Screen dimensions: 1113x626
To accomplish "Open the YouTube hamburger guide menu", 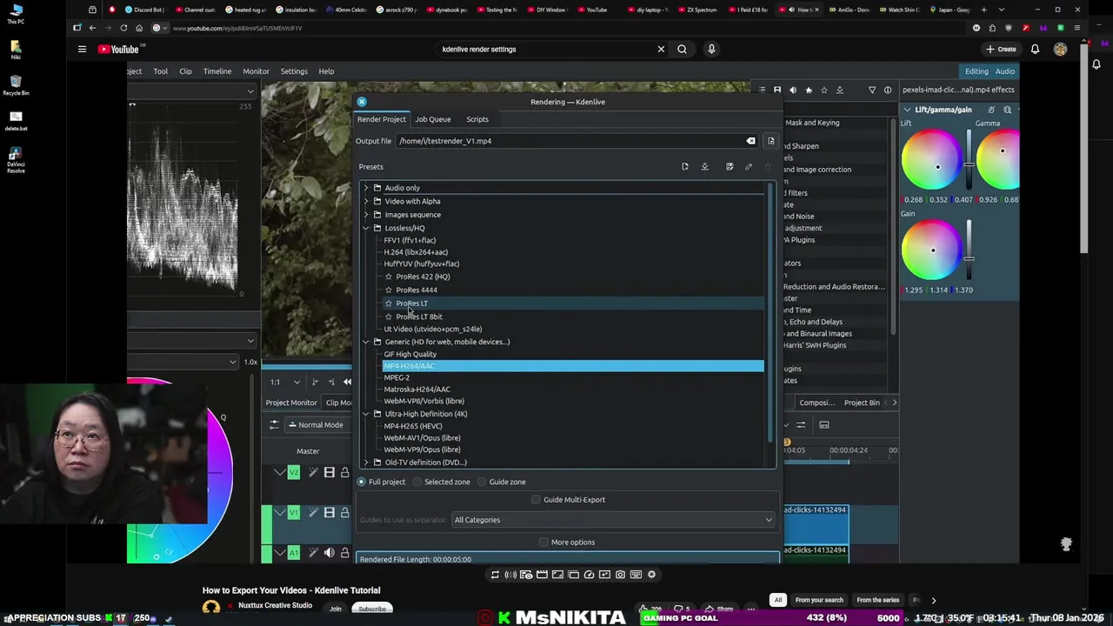I will pos(82,50).
